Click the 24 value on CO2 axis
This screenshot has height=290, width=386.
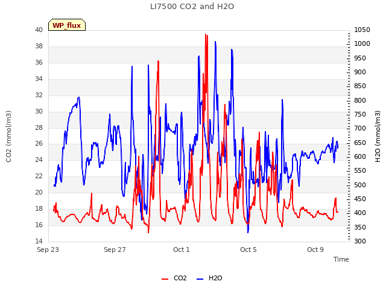coord(39,159)
